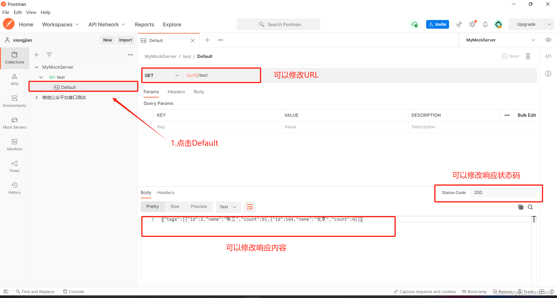The width and height of the screenshot is (557, 298).
Task: Open the APIs sidebar panel
Action: [15, 80]
